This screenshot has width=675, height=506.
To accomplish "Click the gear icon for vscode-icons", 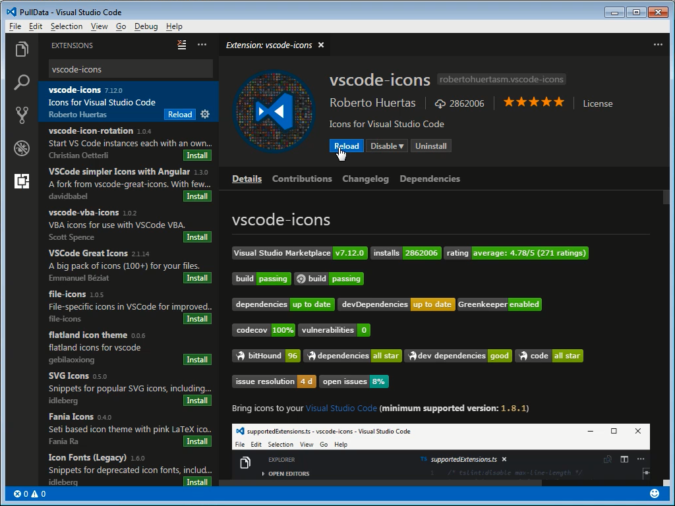I will pos(205,114).
